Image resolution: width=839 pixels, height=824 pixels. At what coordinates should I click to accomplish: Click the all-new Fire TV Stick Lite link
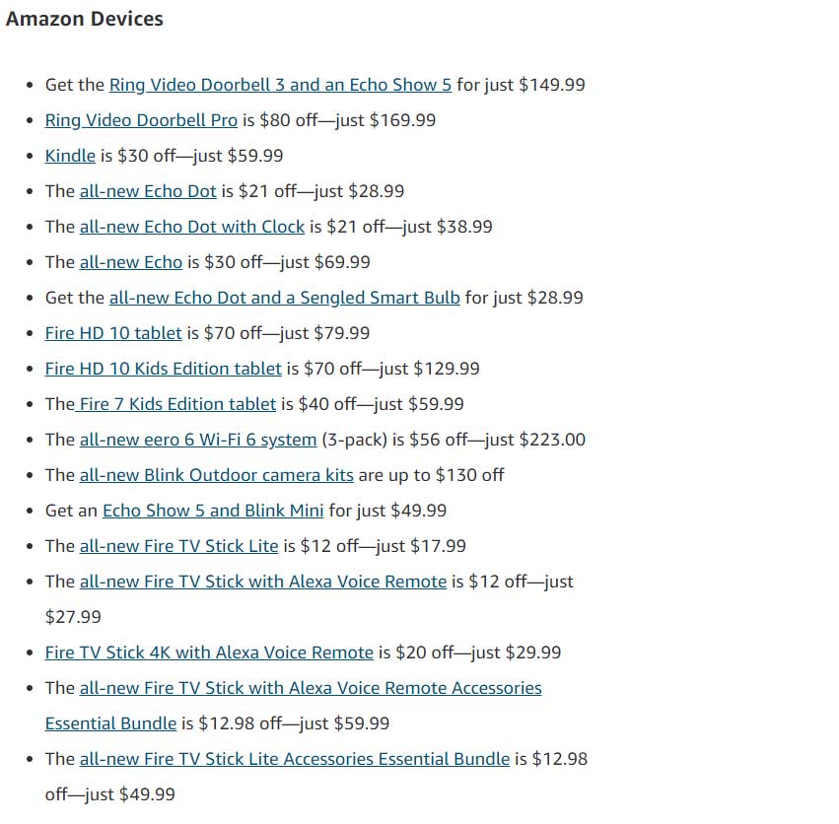coord(179,546)
